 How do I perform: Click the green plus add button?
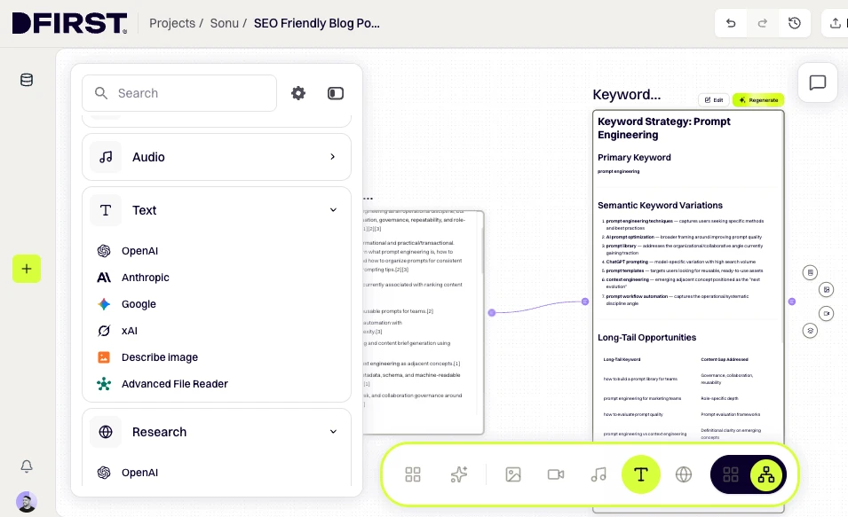click(x=27, y=269)
